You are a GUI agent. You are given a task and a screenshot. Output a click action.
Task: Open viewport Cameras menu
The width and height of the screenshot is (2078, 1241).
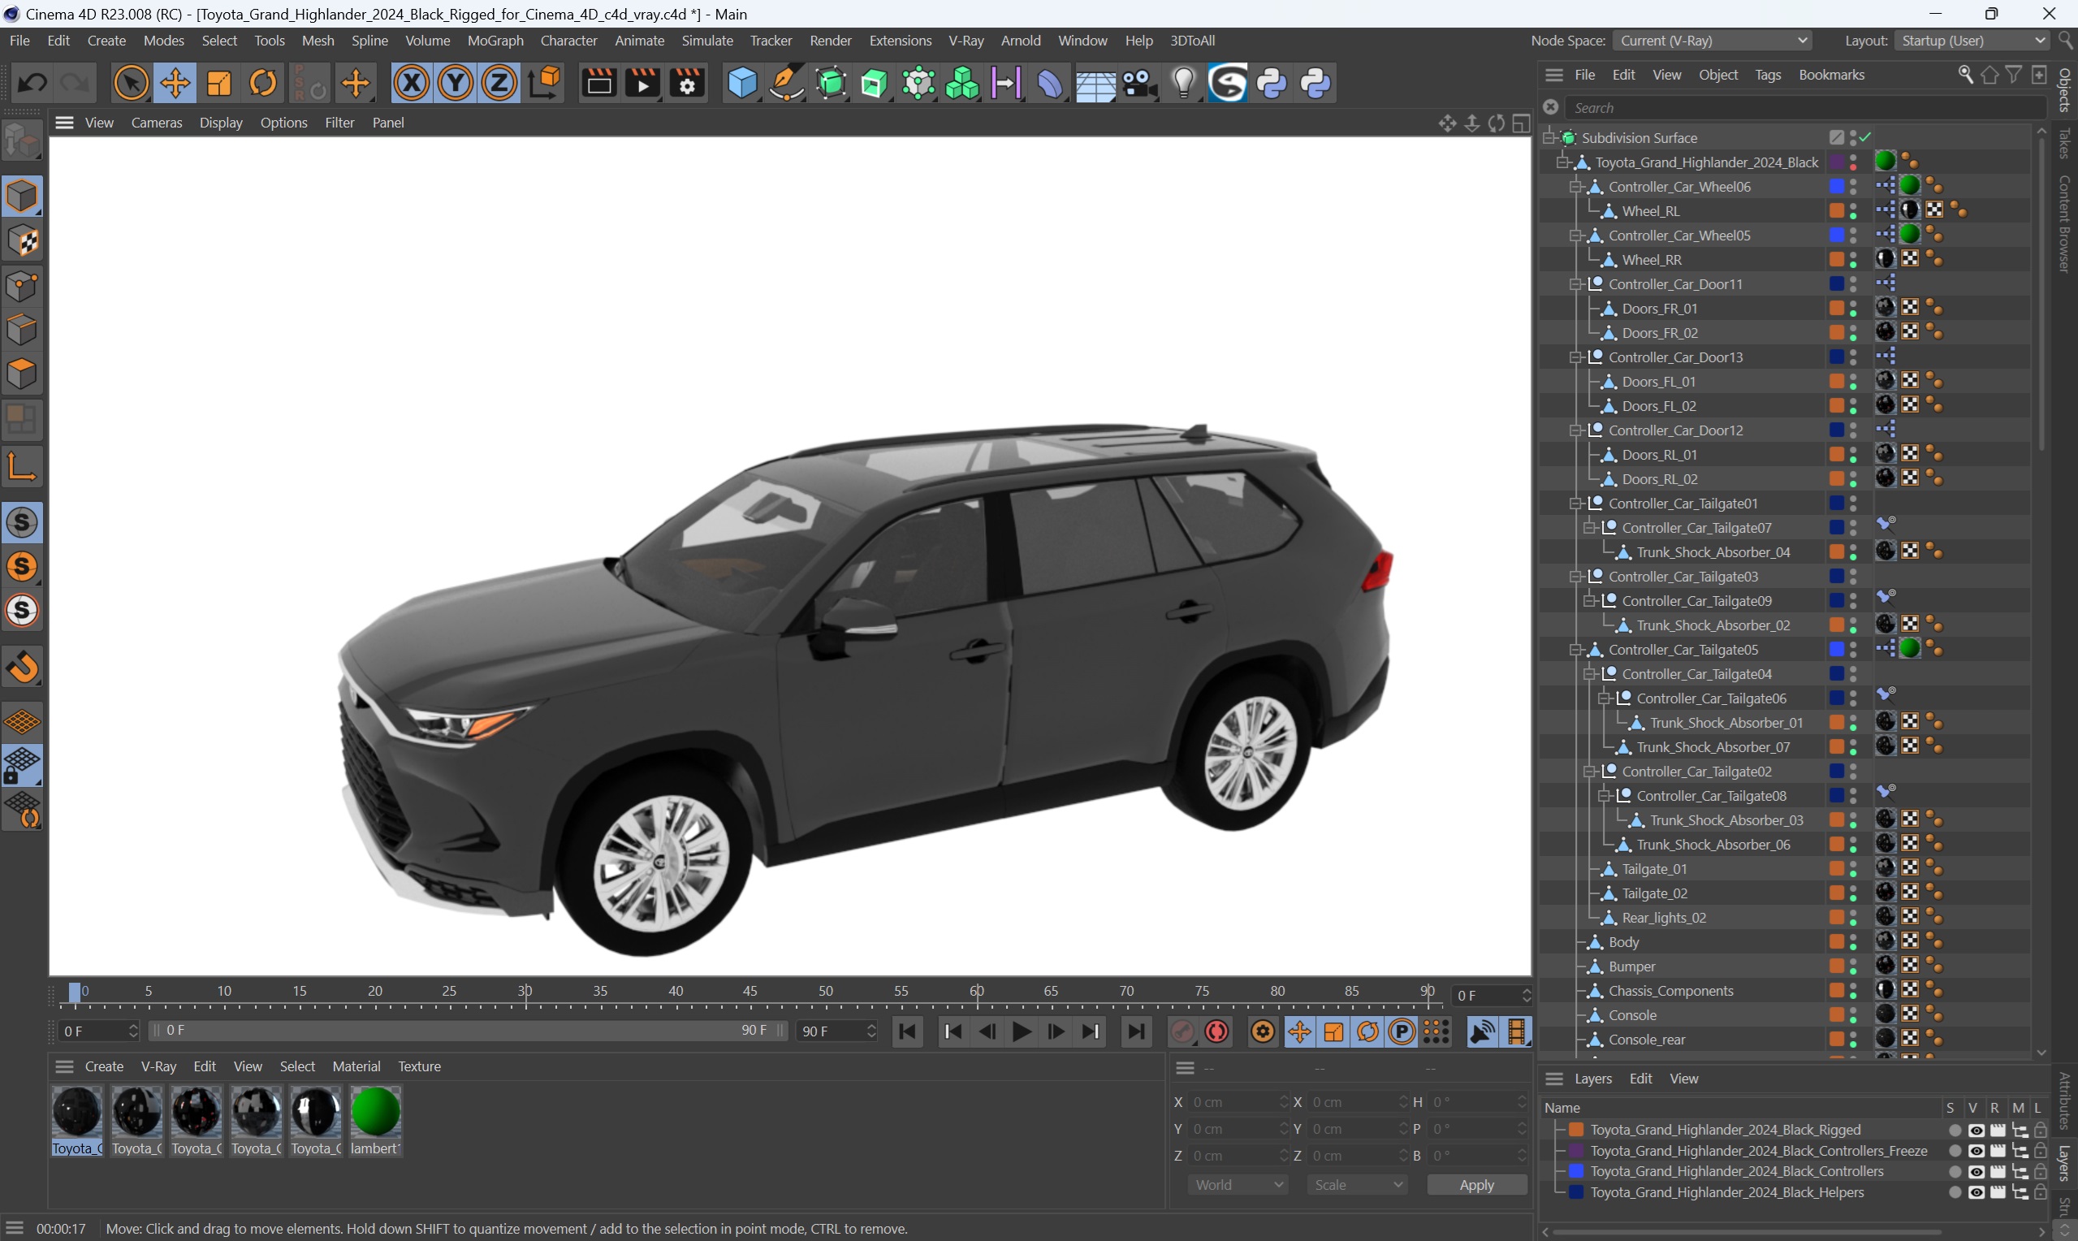point(156,122)
